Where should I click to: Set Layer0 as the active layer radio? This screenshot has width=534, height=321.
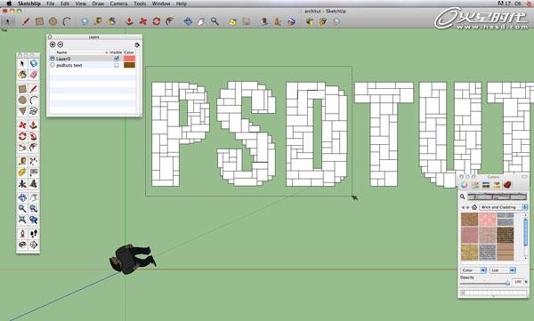pos(53,59)
